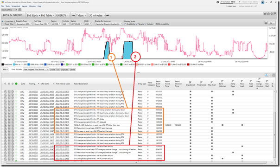Open the Tools menu
The height and width of the screenshot is (167, 280).
[x=7, y=6]
